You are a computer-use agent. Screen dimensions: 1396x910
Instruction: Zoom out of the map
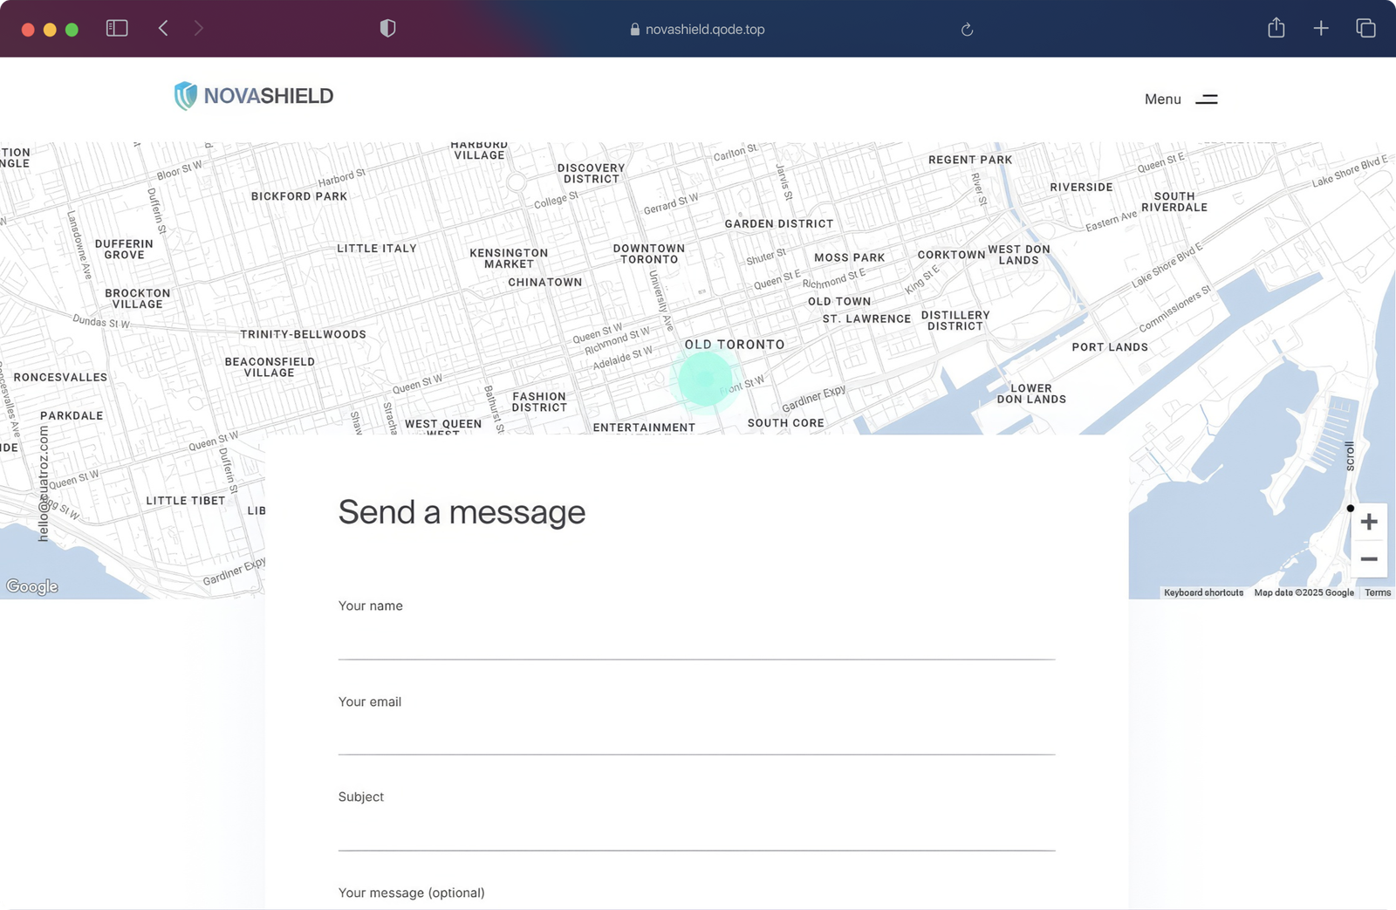click(x=1368, y=559)
